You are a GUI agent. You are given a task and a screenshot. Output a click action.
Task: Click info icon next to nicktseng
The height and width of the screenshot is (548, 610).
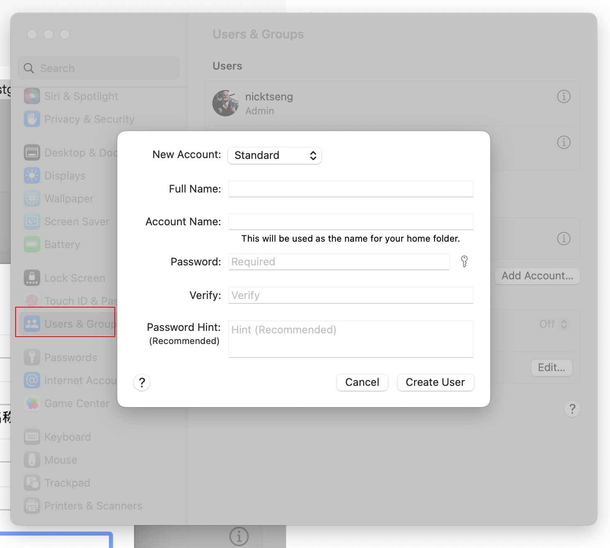click(x=564, y=97)
